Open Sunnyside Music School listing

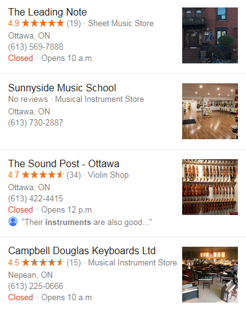(x=62, y=88)
